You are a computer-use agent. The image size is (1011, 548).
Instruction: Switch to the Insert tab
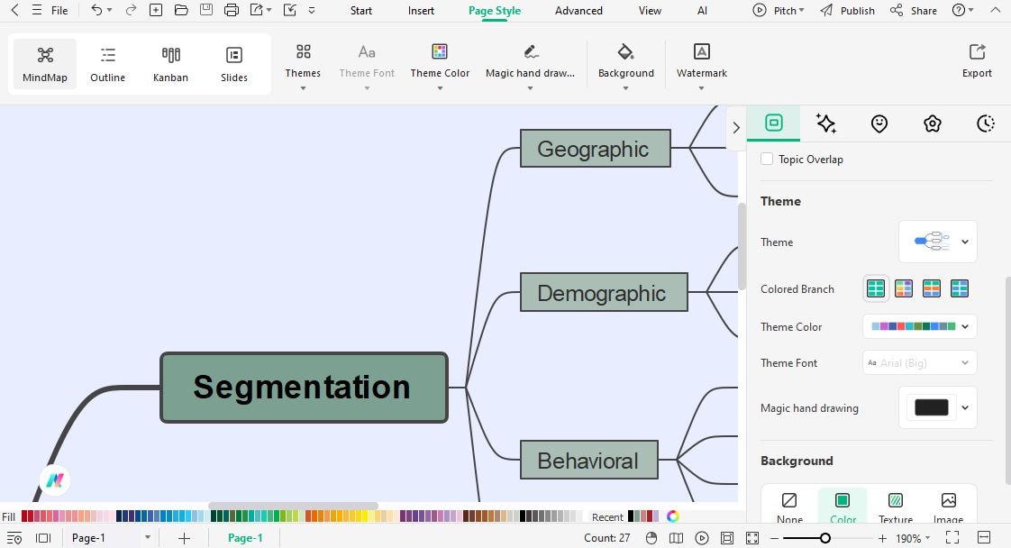[x=421, y=10]
